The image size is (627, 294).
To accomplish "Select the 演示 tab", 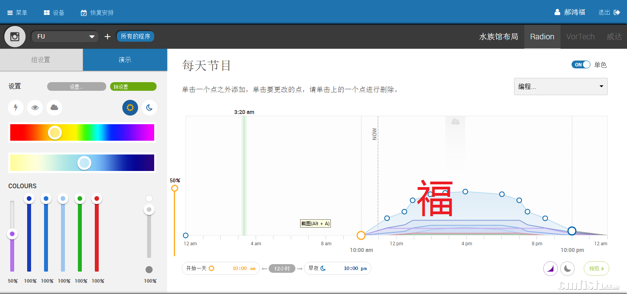I will (125, 60).
